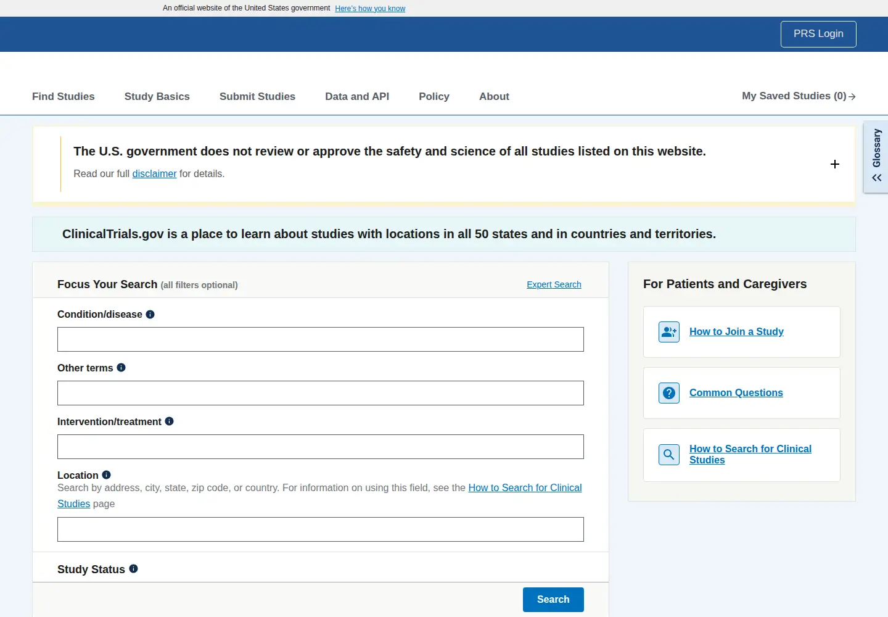The image size is (888, 617).
Task: Click the Location info icon
Action: point(106,474)
